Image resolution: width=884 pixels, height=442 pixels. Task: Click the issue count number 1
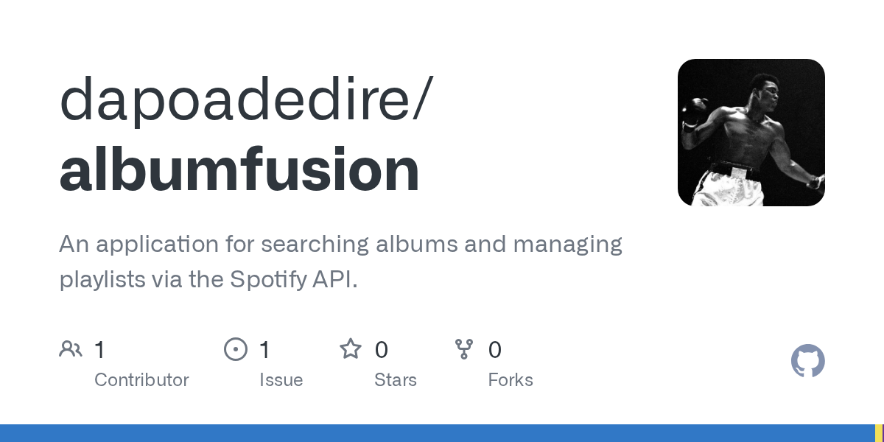point(265,349)
